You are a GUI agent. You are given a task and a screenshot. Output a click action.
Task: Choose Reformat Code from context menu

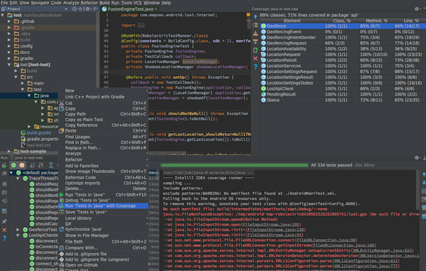[x=103, y=177]
